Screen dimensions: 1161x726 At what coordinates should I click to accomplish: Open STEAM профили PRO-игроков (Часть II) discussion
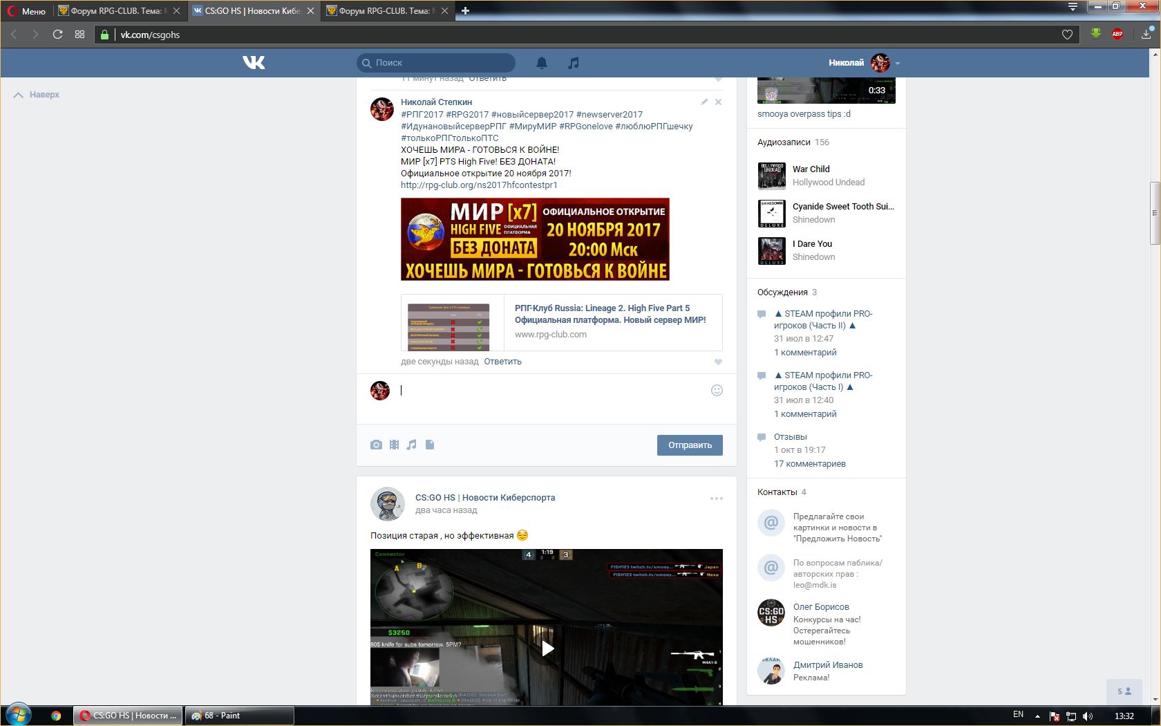(x=823, y=319)
